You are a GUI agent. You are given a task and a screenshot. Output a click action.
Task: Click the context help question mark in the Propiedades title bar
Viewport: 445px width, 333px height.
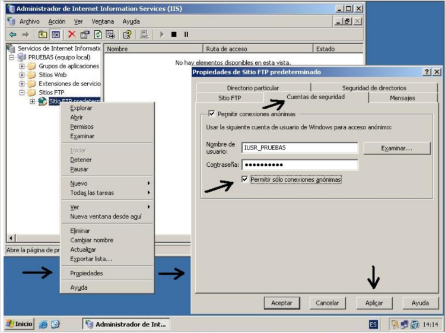pyautogui.click(x=427, y=72)
